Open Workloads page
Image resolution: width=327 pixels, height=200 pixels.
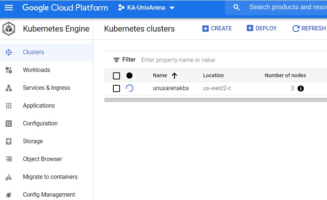[x=37, y=70]
